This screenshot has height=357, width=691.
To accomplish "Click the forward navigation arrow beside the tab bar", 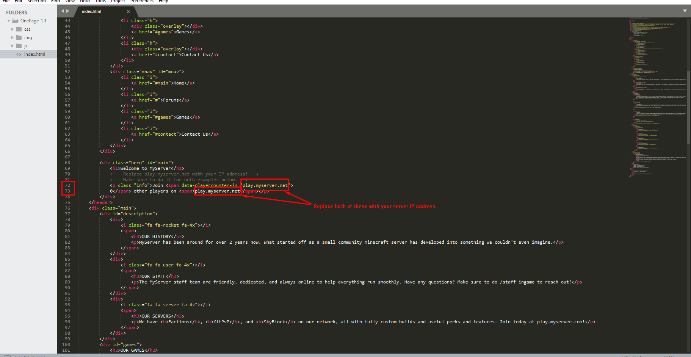I will coord(67,11).
